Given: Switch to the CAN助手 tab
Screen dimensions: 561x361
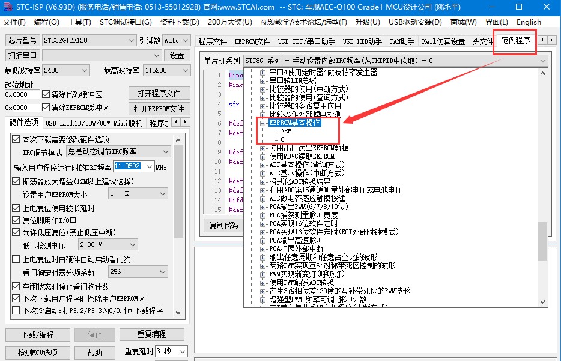Looking at the screenshot, I should tap(402, 41).
